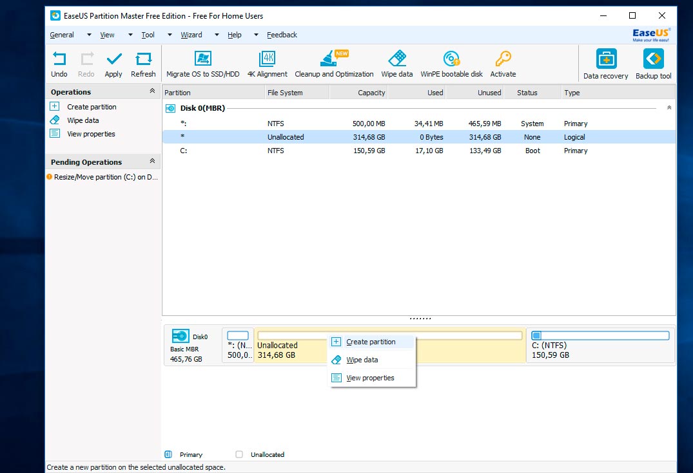Screen dimensions: 693x473
Task: Create a WinPE bootable disk
Action: (451, 64)
